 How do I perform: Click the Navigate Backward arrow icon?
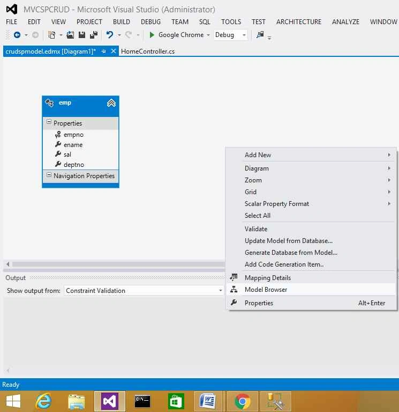pyautogui.click(x=17, y=35)
